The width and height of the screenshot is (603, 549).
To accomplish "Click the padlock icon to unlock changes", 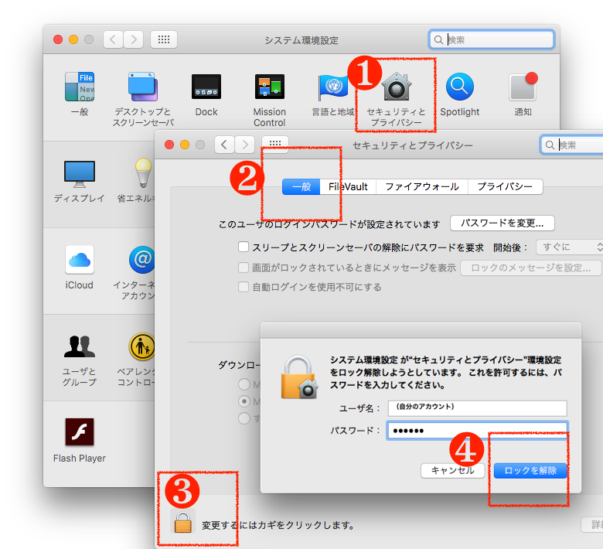I will (182, 523).
